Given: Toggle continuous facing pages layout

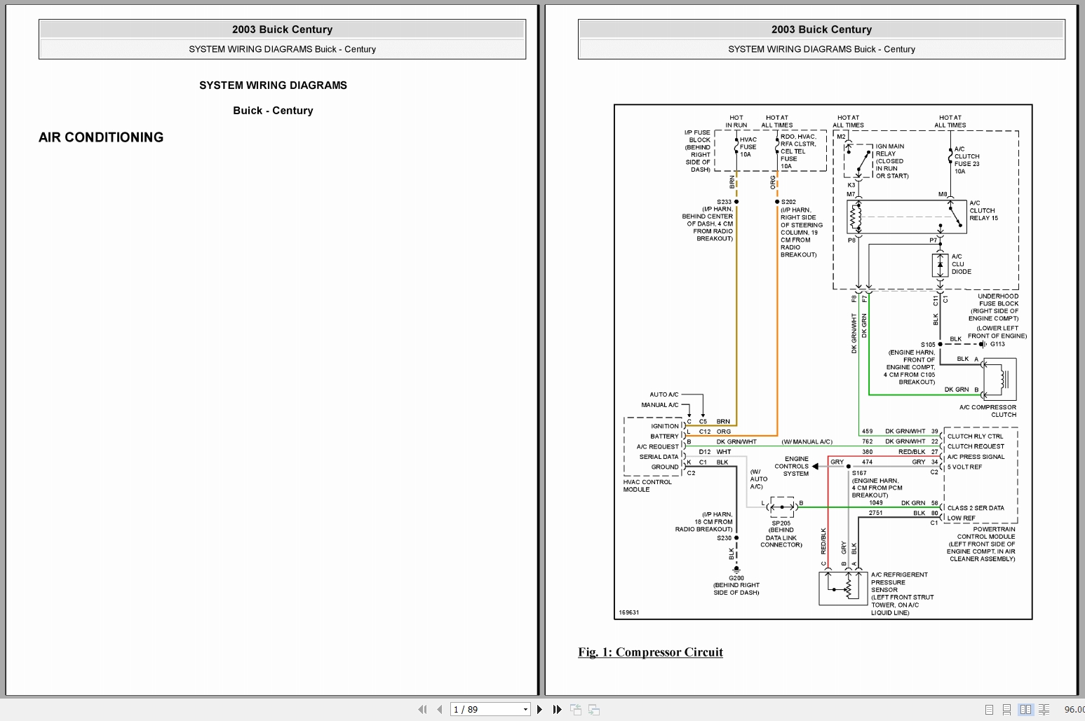Looking at the screenshot, I should point(1044,709).
